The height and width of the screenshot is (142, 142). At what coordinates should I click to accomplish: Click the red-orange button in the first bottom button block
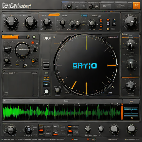(x=41, y=130)
